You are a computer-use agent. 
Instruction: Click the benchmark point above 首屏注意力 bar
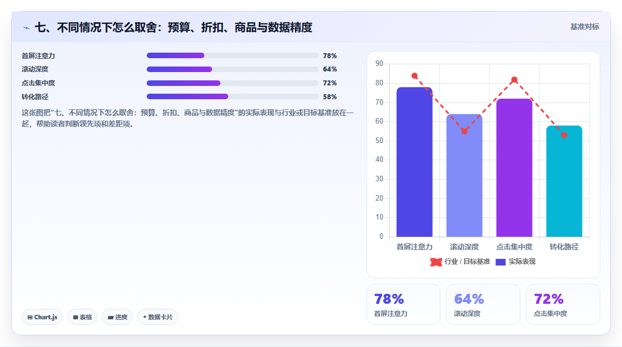414,75
